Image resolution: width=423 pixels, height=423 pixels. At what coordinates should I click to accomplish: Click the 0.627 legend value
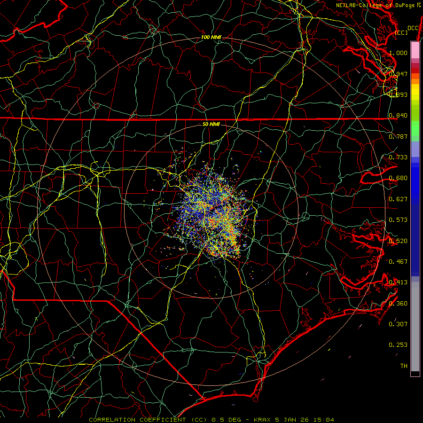coord(398,199)
